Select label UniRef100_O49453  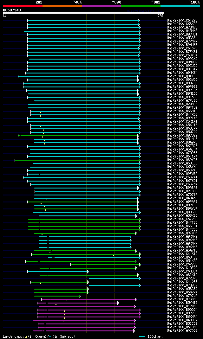182,198
